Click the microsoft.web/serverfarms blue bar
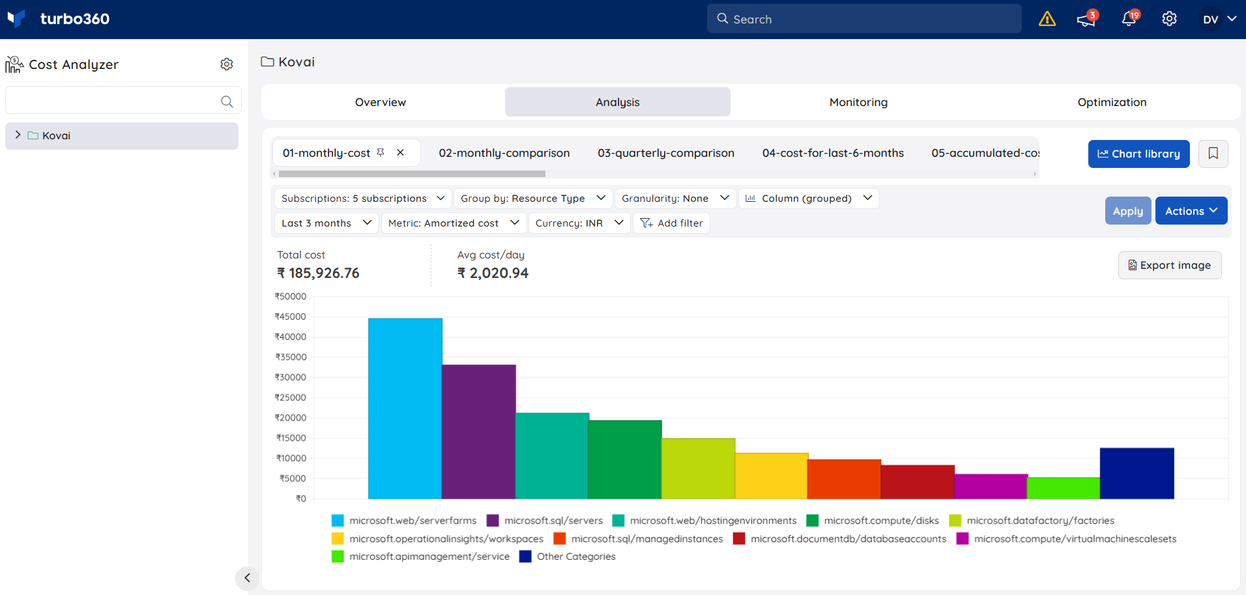 point(405,409)
